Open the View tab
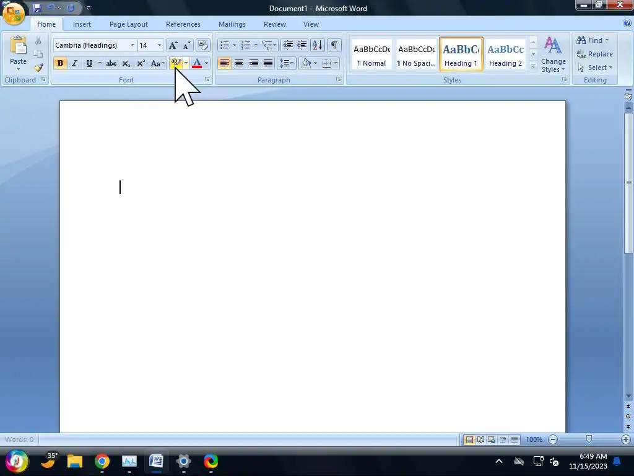This screenshot has height=476, width=634. [311, 24]
